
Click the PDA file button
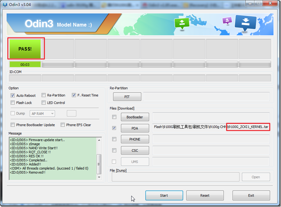[135, 128]
